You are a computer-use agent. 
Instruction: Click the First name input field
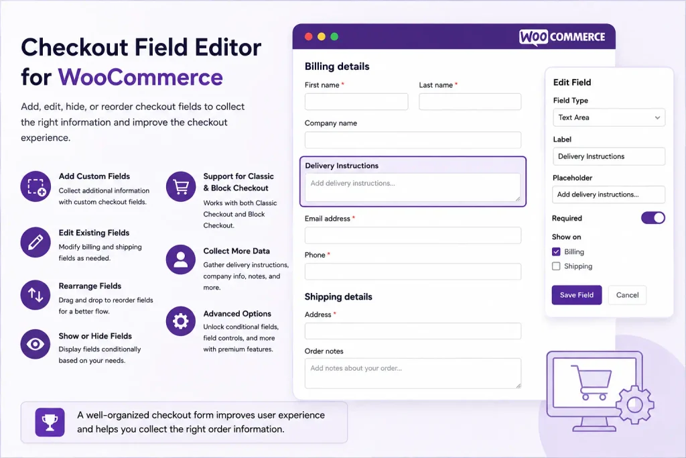(x=356, y=101)
